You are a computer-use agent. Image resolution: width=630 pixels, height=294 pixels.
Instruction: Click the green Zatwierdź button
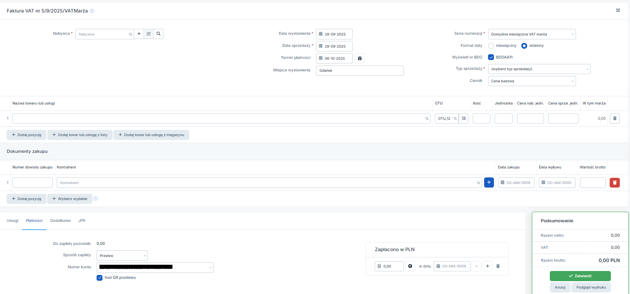tap(580, 276)
